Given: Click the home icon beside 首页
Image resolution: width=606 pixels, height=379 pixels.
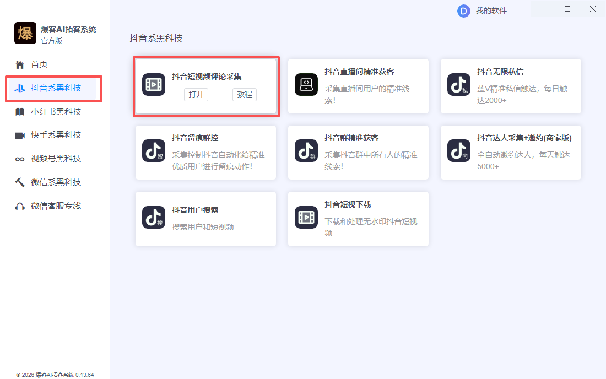Looking at the screenshot, I should [20, 64].
